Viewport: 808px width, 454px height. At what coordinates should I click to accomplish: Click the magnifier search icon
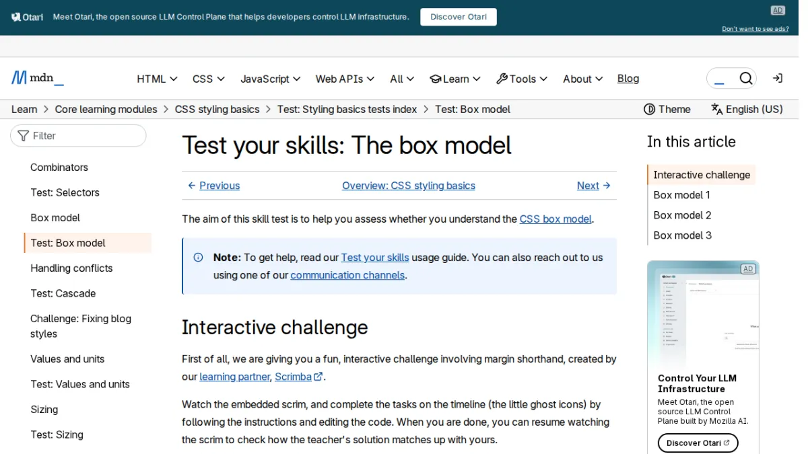(745, 79)
